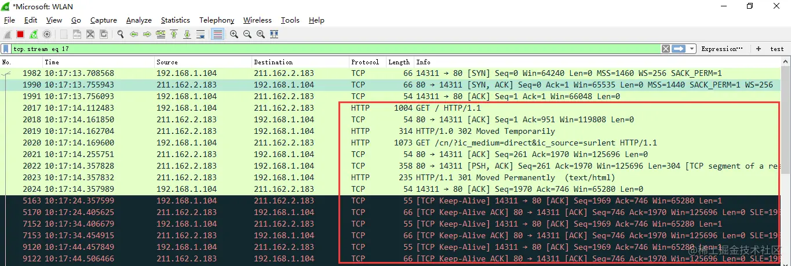This screenshot has height=266, width=791.
Task: Open the Wireless menu
Action: coord(257,20)
